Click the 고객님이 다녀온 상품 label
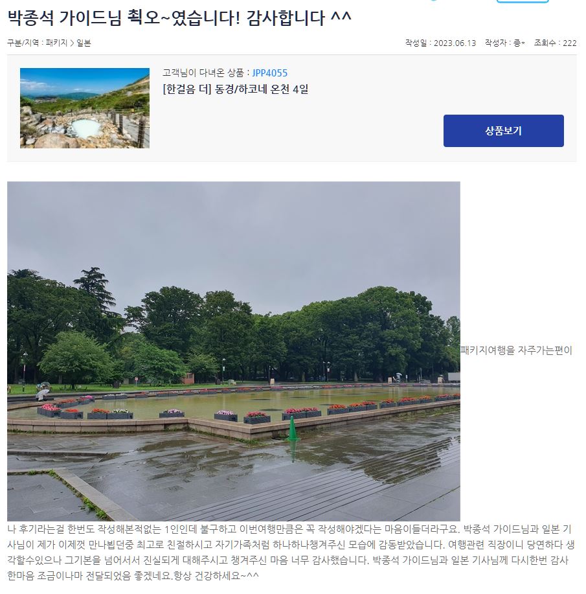 [203, 73]
